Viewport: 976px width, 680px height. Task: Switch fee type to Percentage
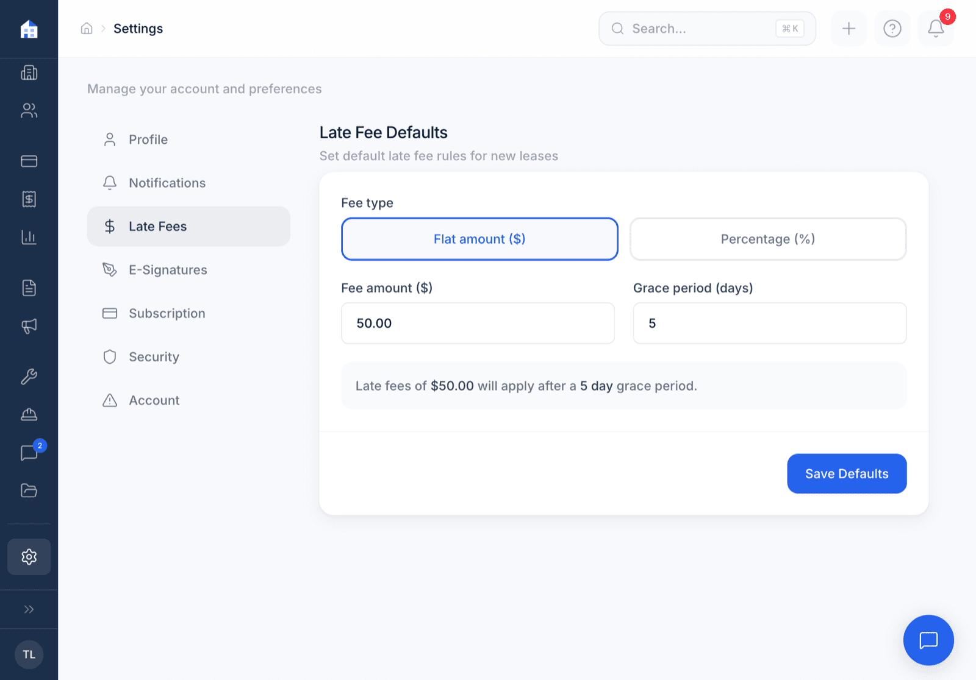click(767, 239)
